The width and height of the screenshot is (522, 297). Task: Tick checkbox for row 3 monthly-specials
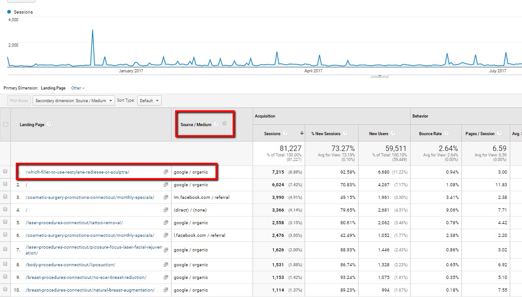pyautogui.click(x=5, y=198)
